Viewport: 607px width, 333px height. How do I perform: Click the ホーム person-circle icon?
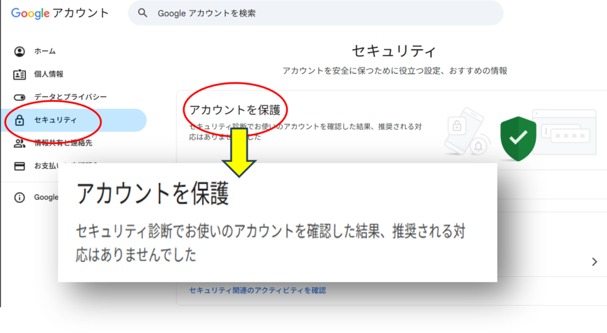[x=20, y=52]
